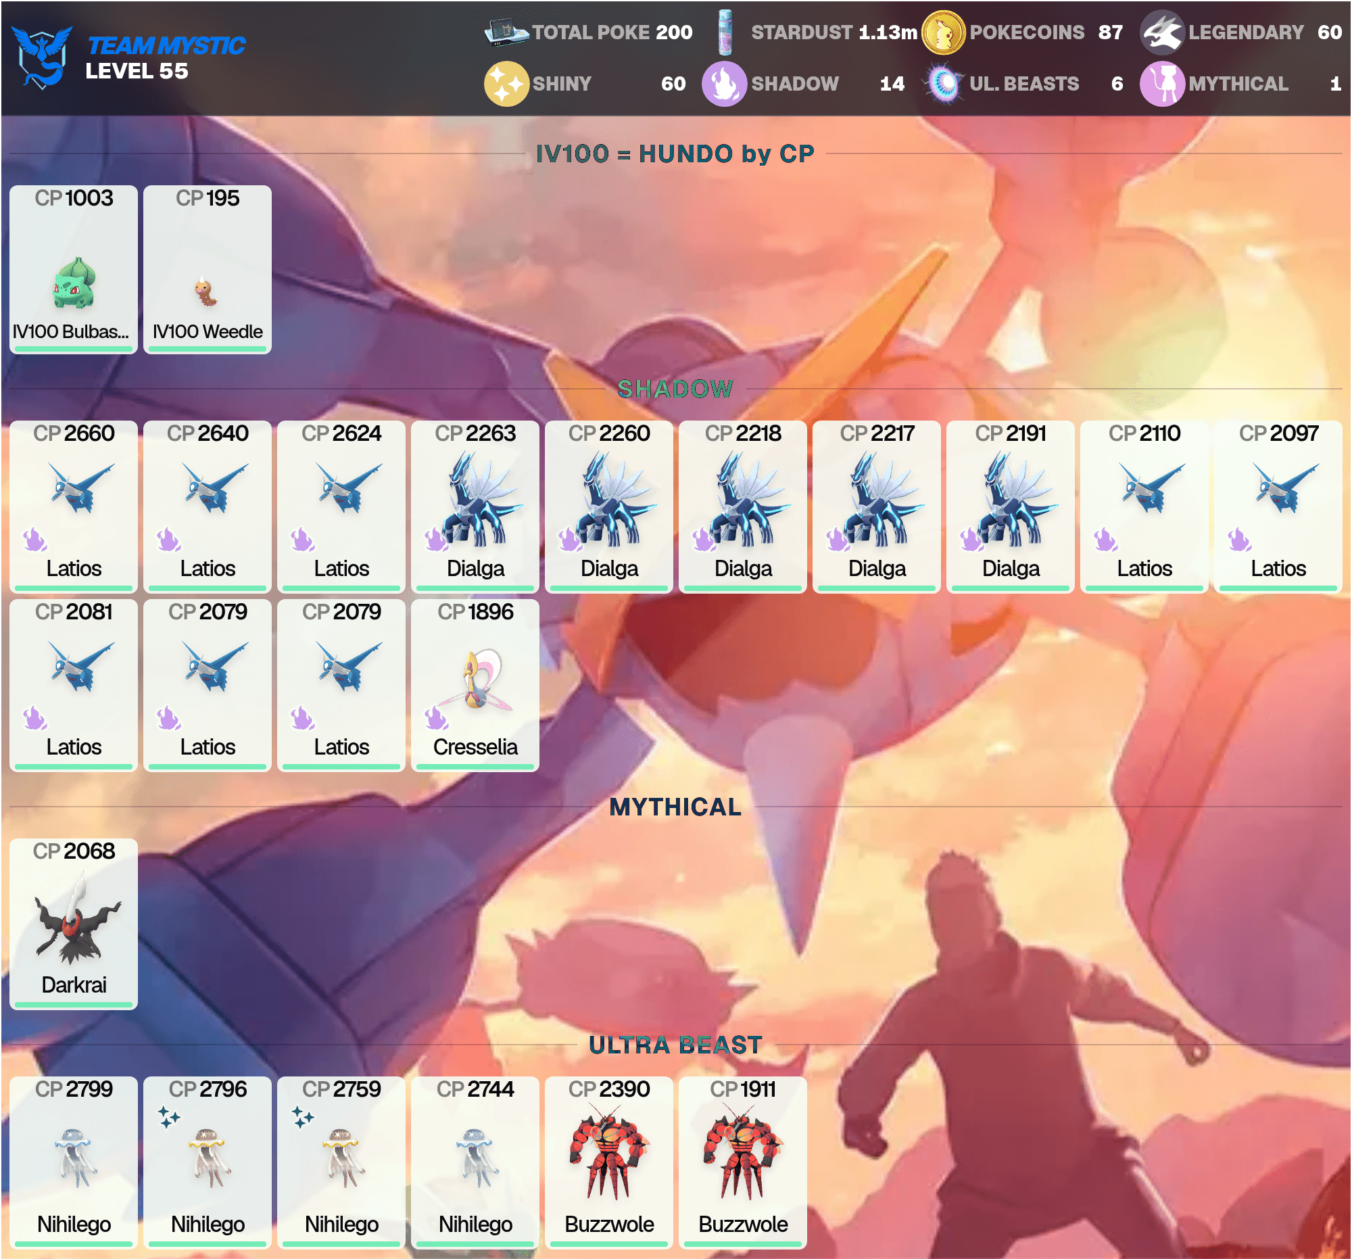Click the Ultra Beasts wormhole icon
The width and height of the screenshot is (1352, 1259).
[x=943, y=84]
